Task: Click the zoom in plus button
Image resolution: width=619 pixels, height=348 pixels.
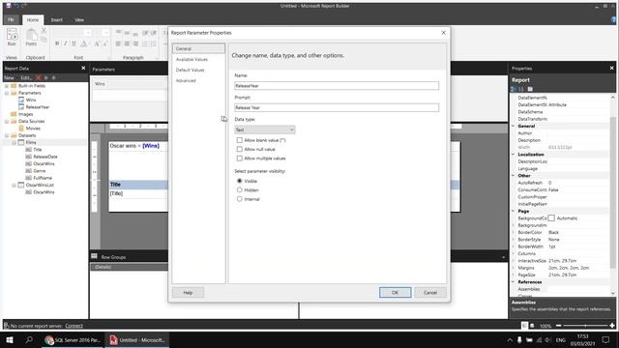Action: click(x=612, y=326)
